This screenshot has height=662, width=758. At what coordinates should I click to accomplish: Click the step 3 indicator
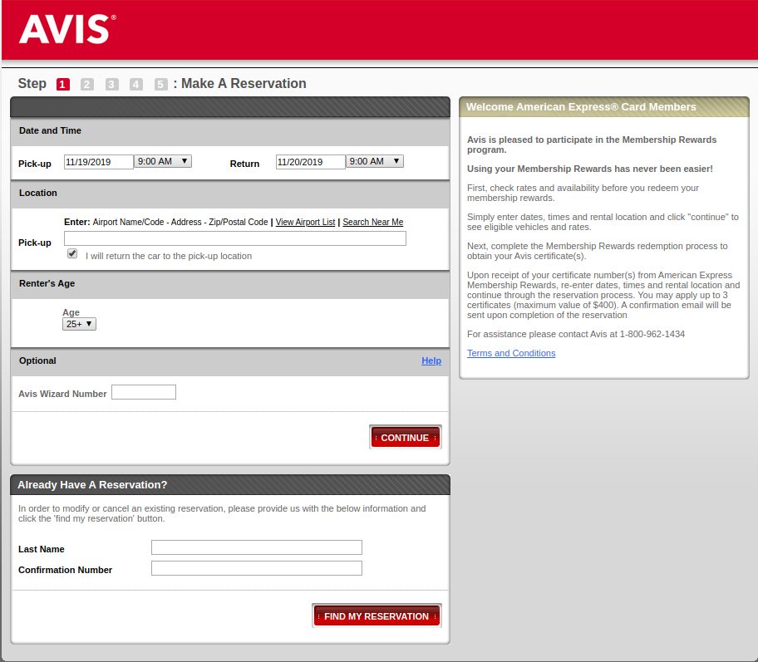pos(112,84)
